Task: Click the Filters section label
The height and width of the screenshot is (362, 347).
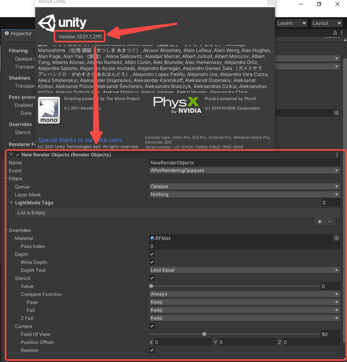Action: 16,179
